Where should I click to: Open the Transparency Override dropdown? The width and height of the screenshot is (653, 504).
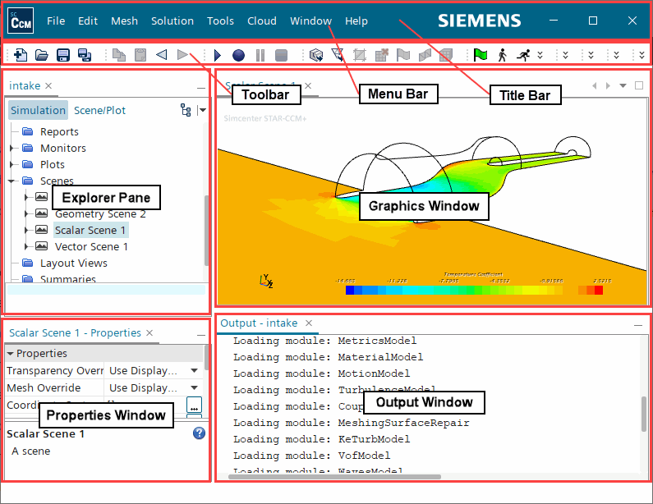tap(195, 371)
